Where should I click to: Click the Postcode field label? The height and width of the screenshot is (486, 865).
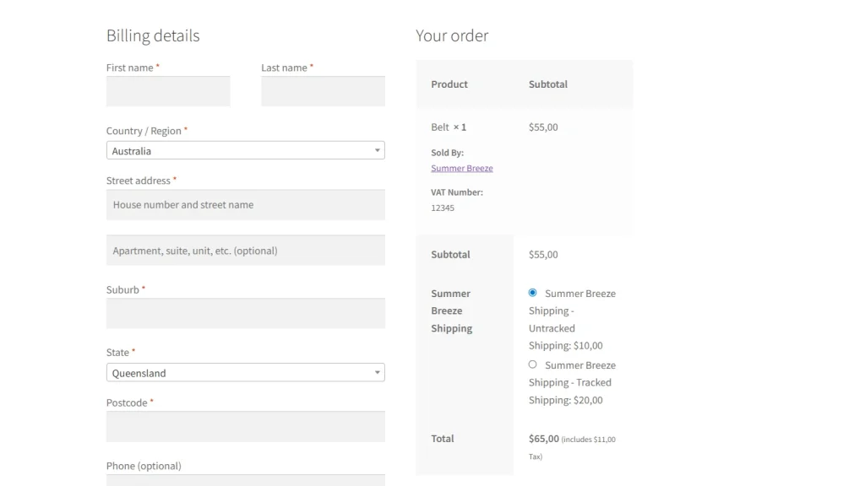(x=127, y=402)
